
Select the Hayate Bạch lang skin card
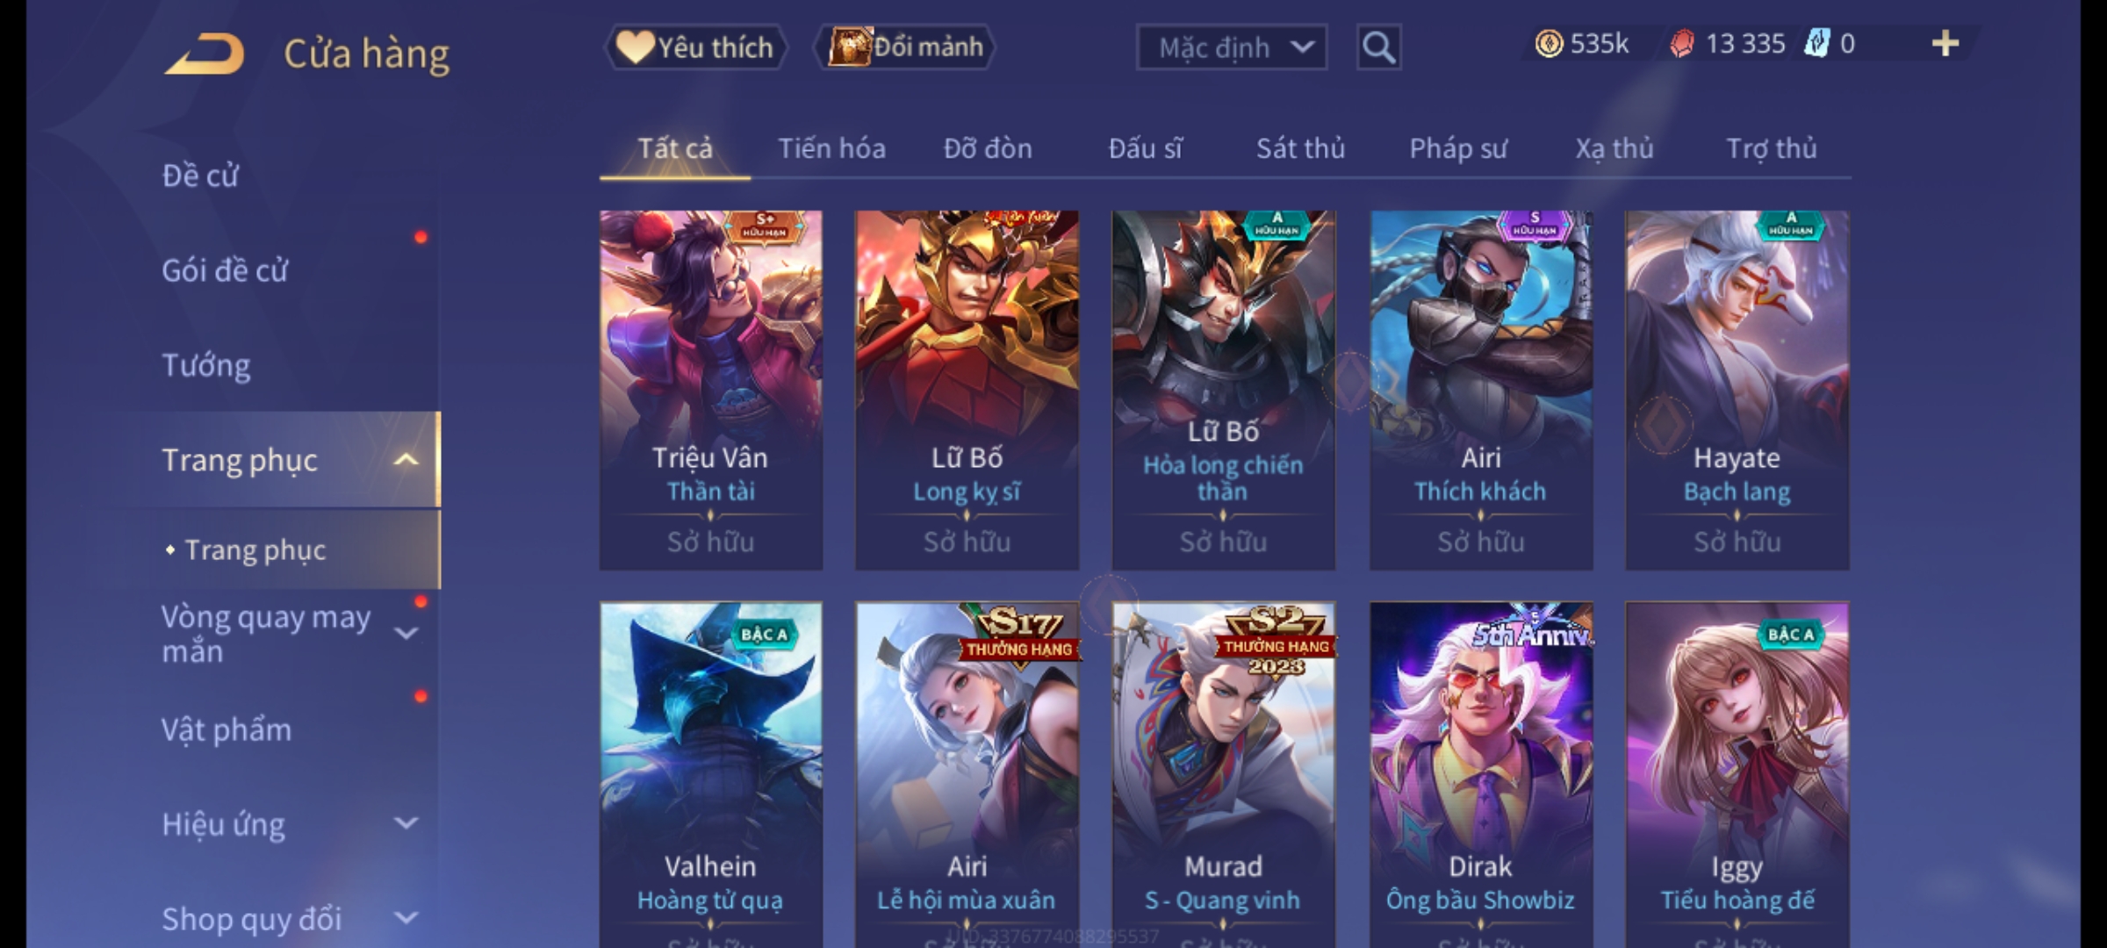coord(1737,390)
